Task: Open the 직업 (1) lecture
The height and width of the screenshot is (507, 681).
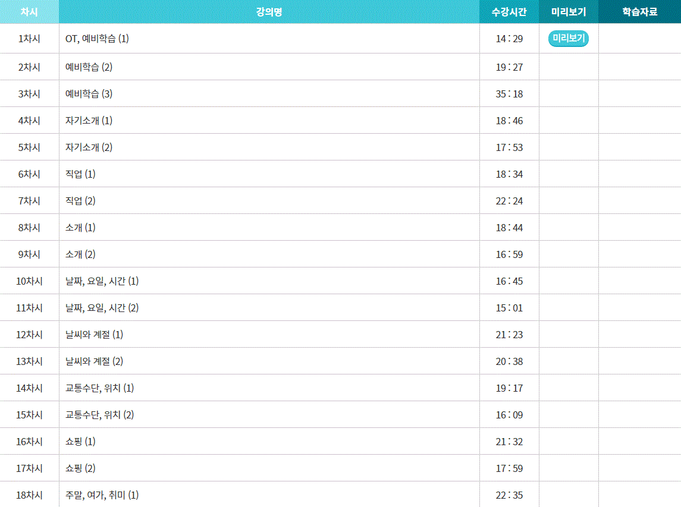Action: point(80,174)
